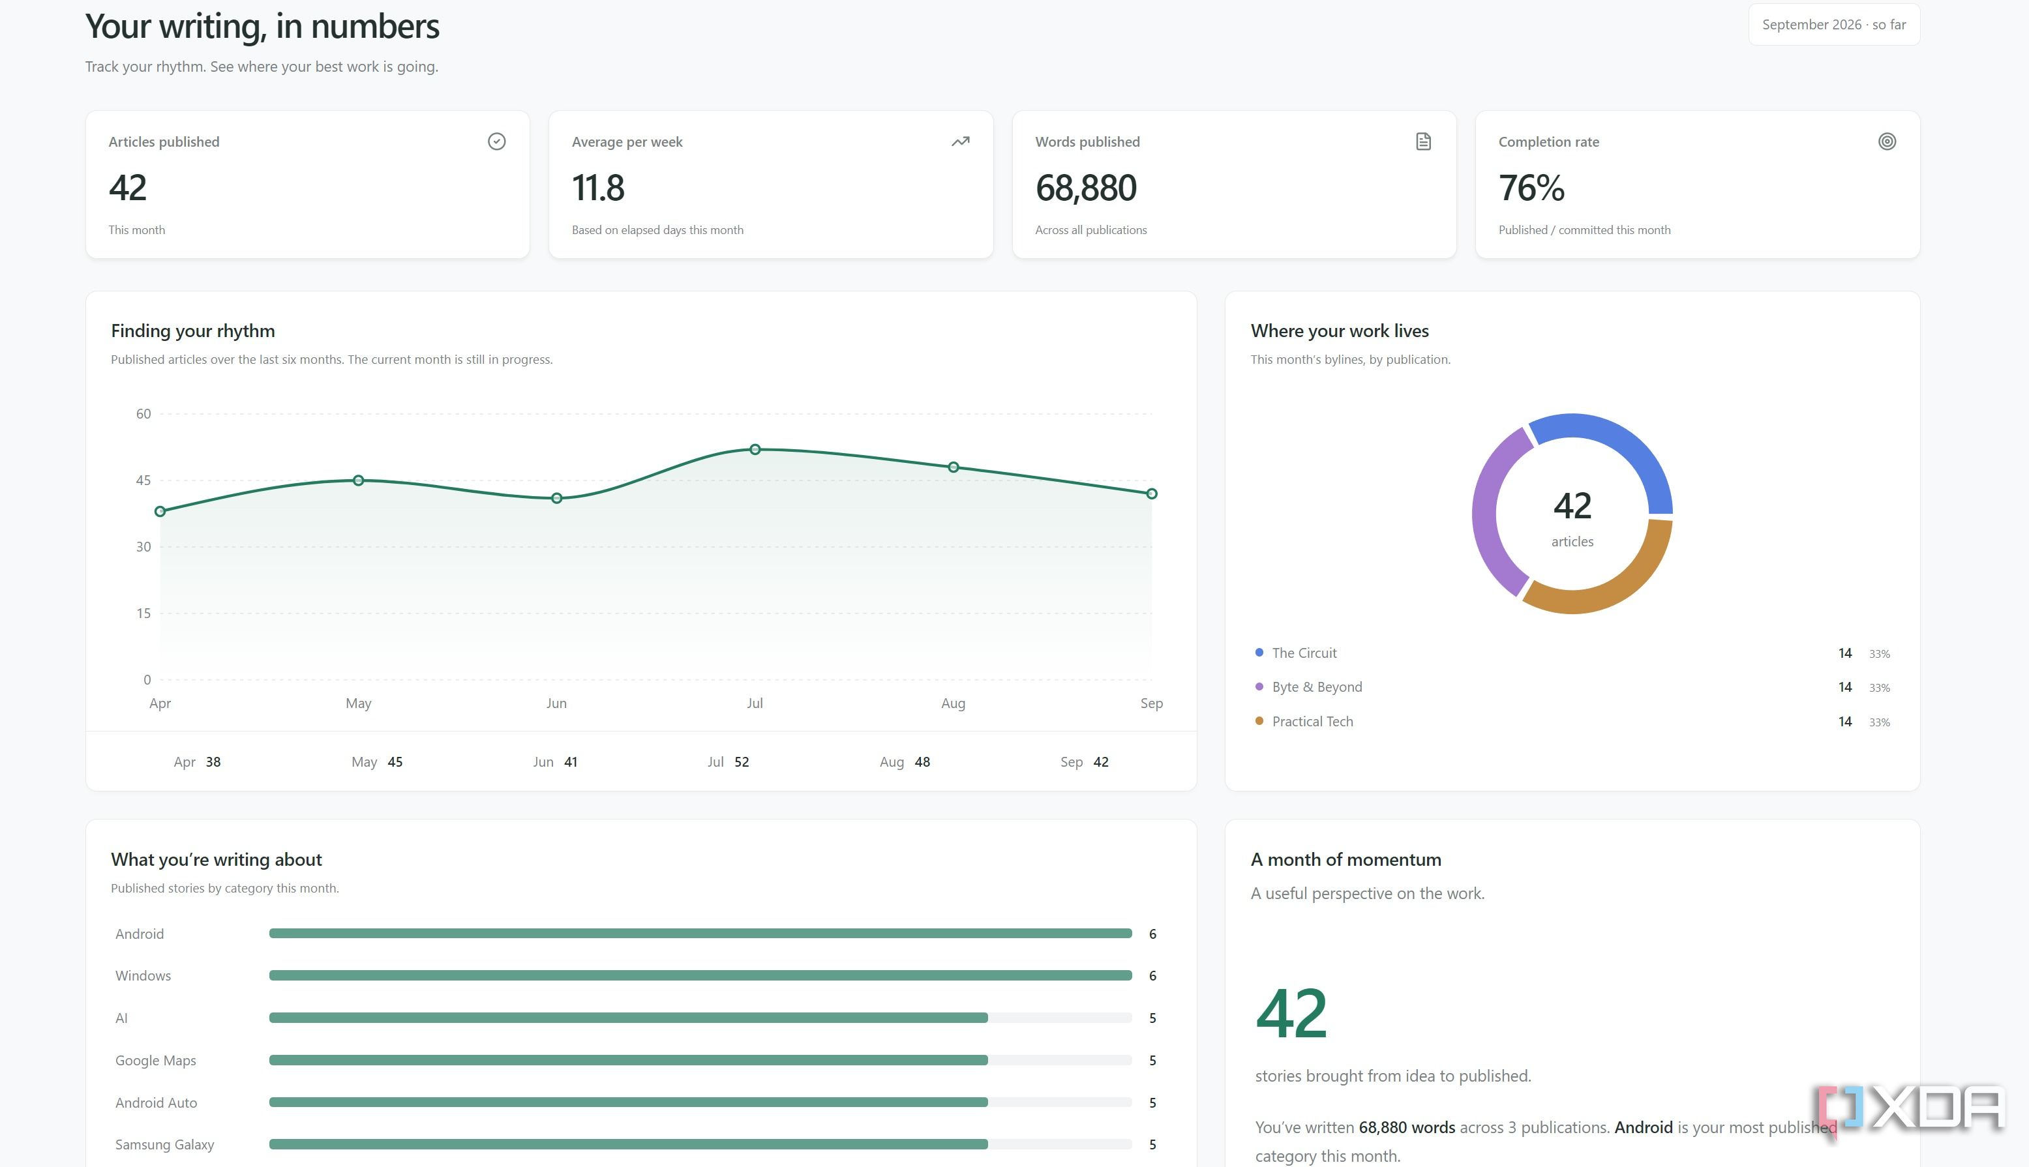Click the Samsung Galaxy category bar

(x=700, y=1145)
